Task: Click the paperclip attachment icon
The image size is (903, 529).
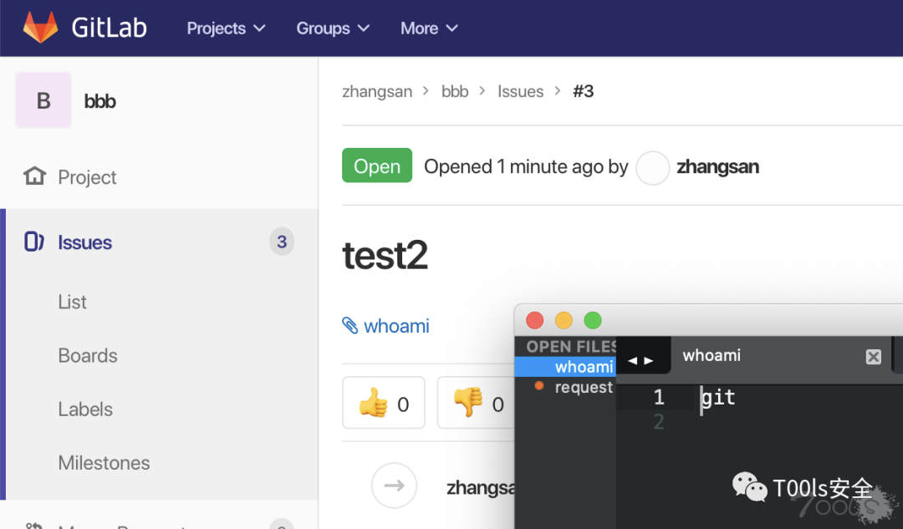Action: click(x=350, y=325)
